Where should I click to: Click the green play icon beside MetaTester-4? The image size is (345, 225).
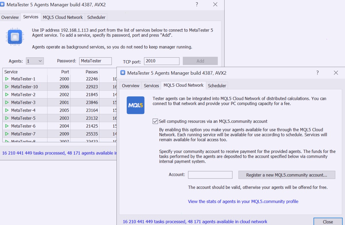tap(7, 110)
